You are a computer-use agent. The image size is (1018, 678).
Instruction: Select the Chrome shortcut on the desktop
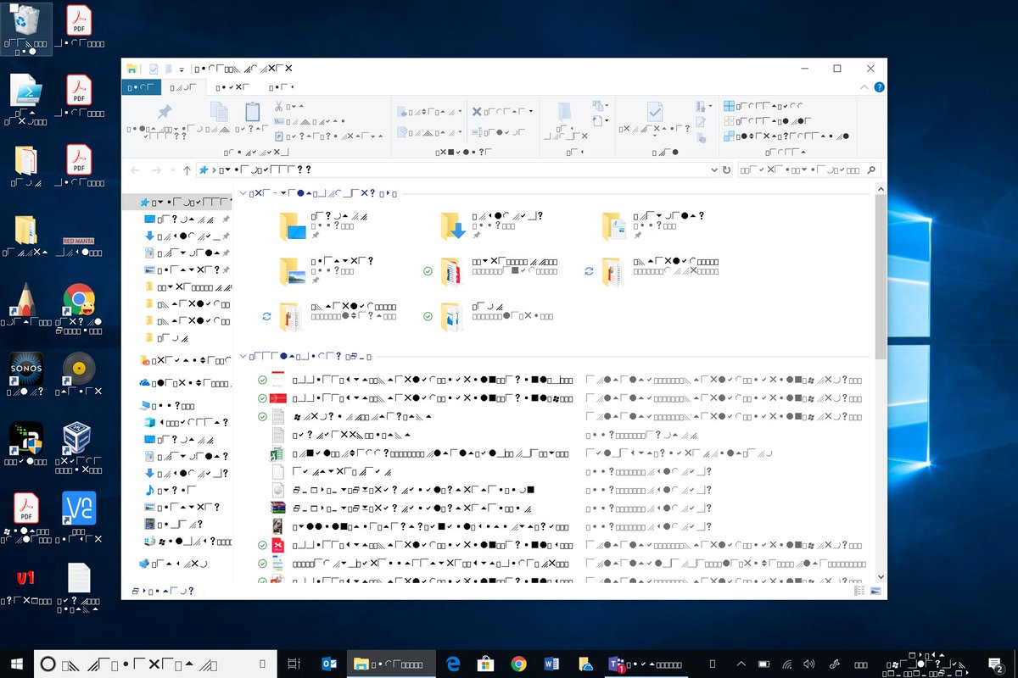pos(79,307)
